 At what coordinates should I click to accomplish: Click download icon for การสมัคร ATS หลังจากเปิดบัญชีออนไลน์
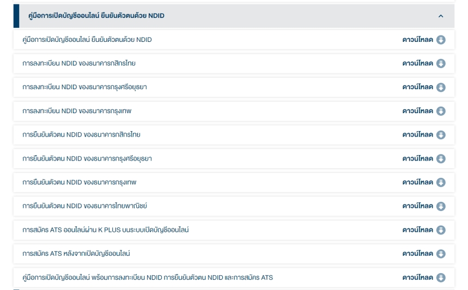pos(441,254)
